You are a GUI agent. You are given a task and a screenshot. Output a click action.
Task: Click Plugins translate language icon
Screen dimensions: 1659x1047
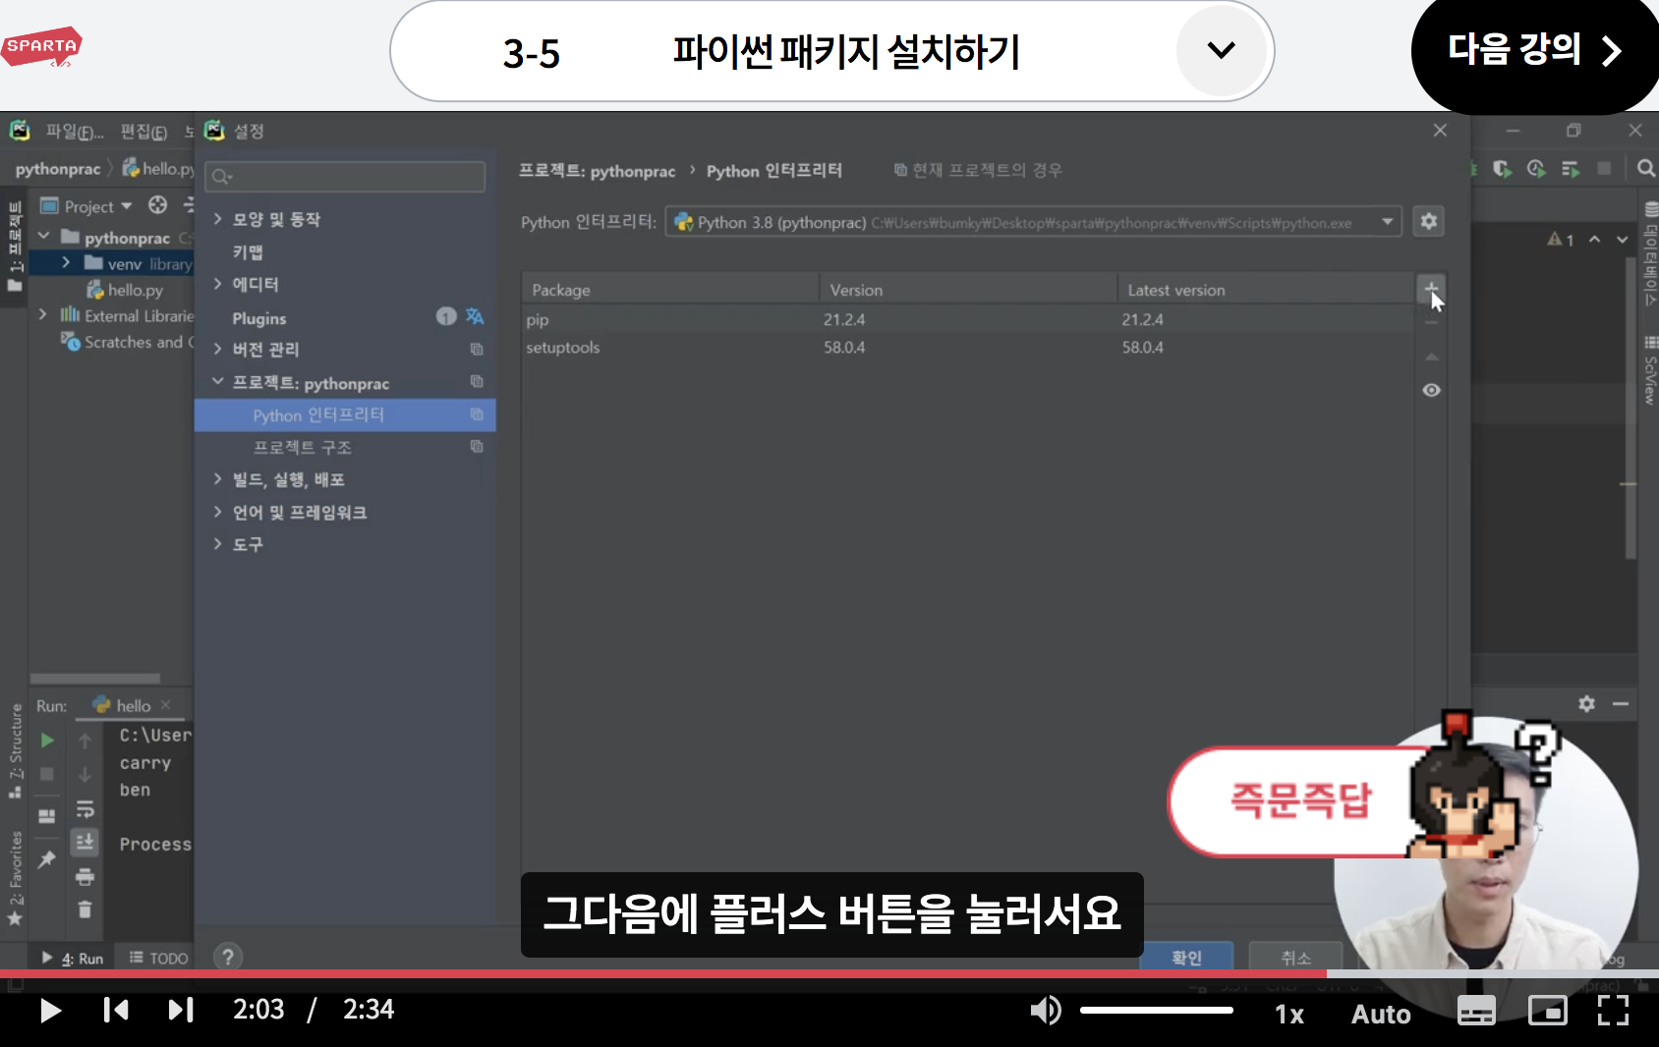(475, 316)
